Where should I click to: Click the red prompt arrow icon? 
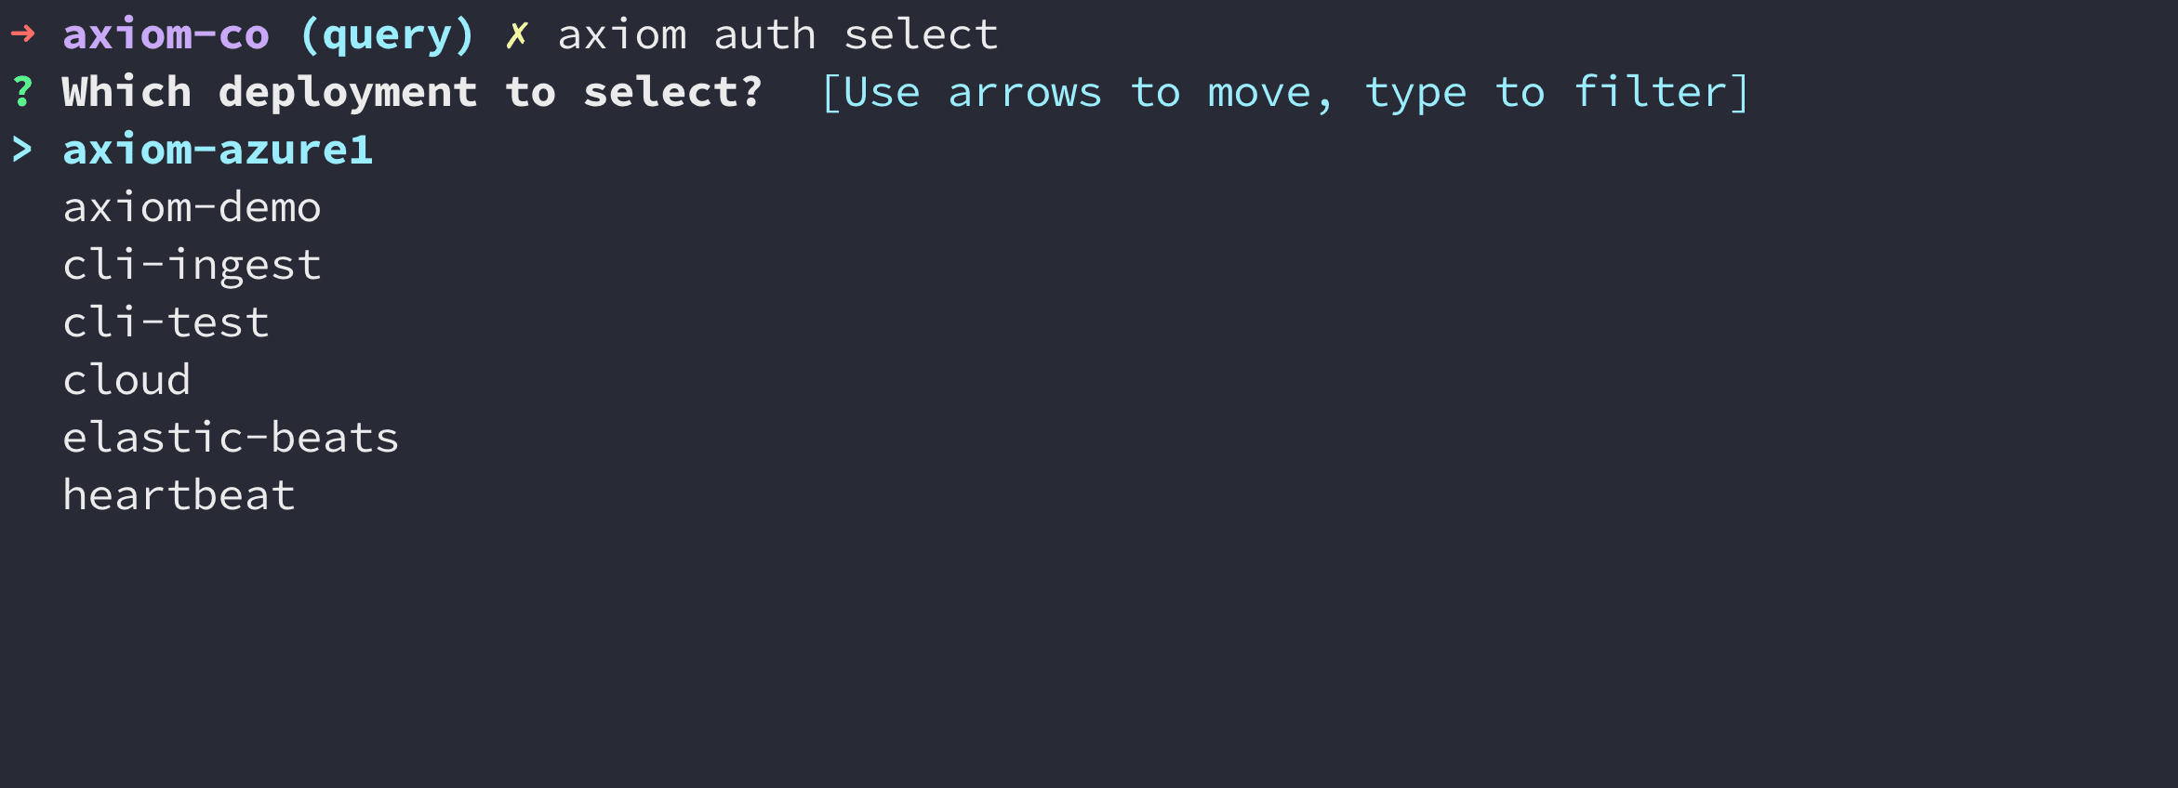(23, 34)
